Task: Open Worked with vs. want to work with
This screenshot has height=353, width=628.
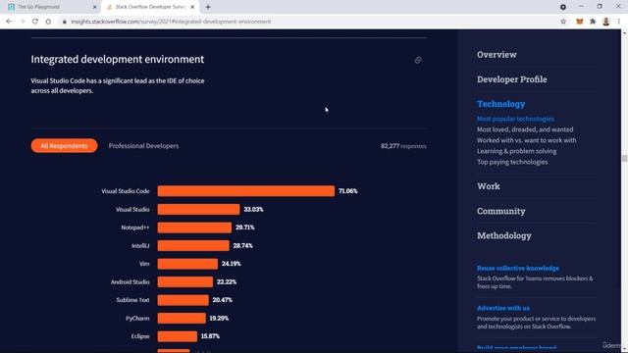Action: click(x=527, y=140)
